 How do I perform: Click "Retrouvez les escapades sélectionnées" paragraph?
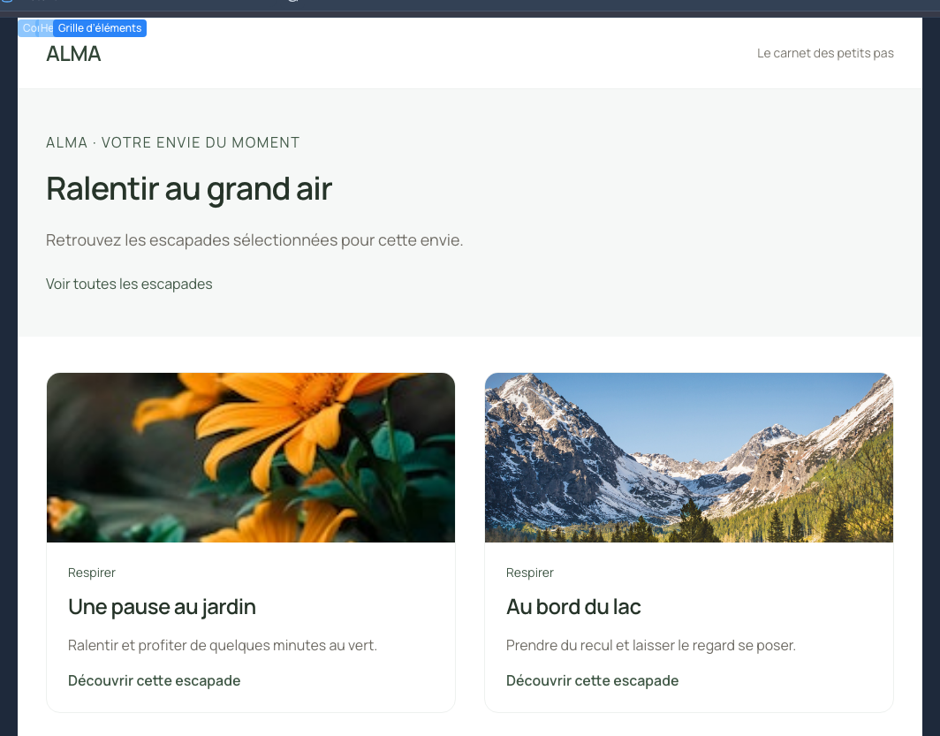tap(254, 240)
